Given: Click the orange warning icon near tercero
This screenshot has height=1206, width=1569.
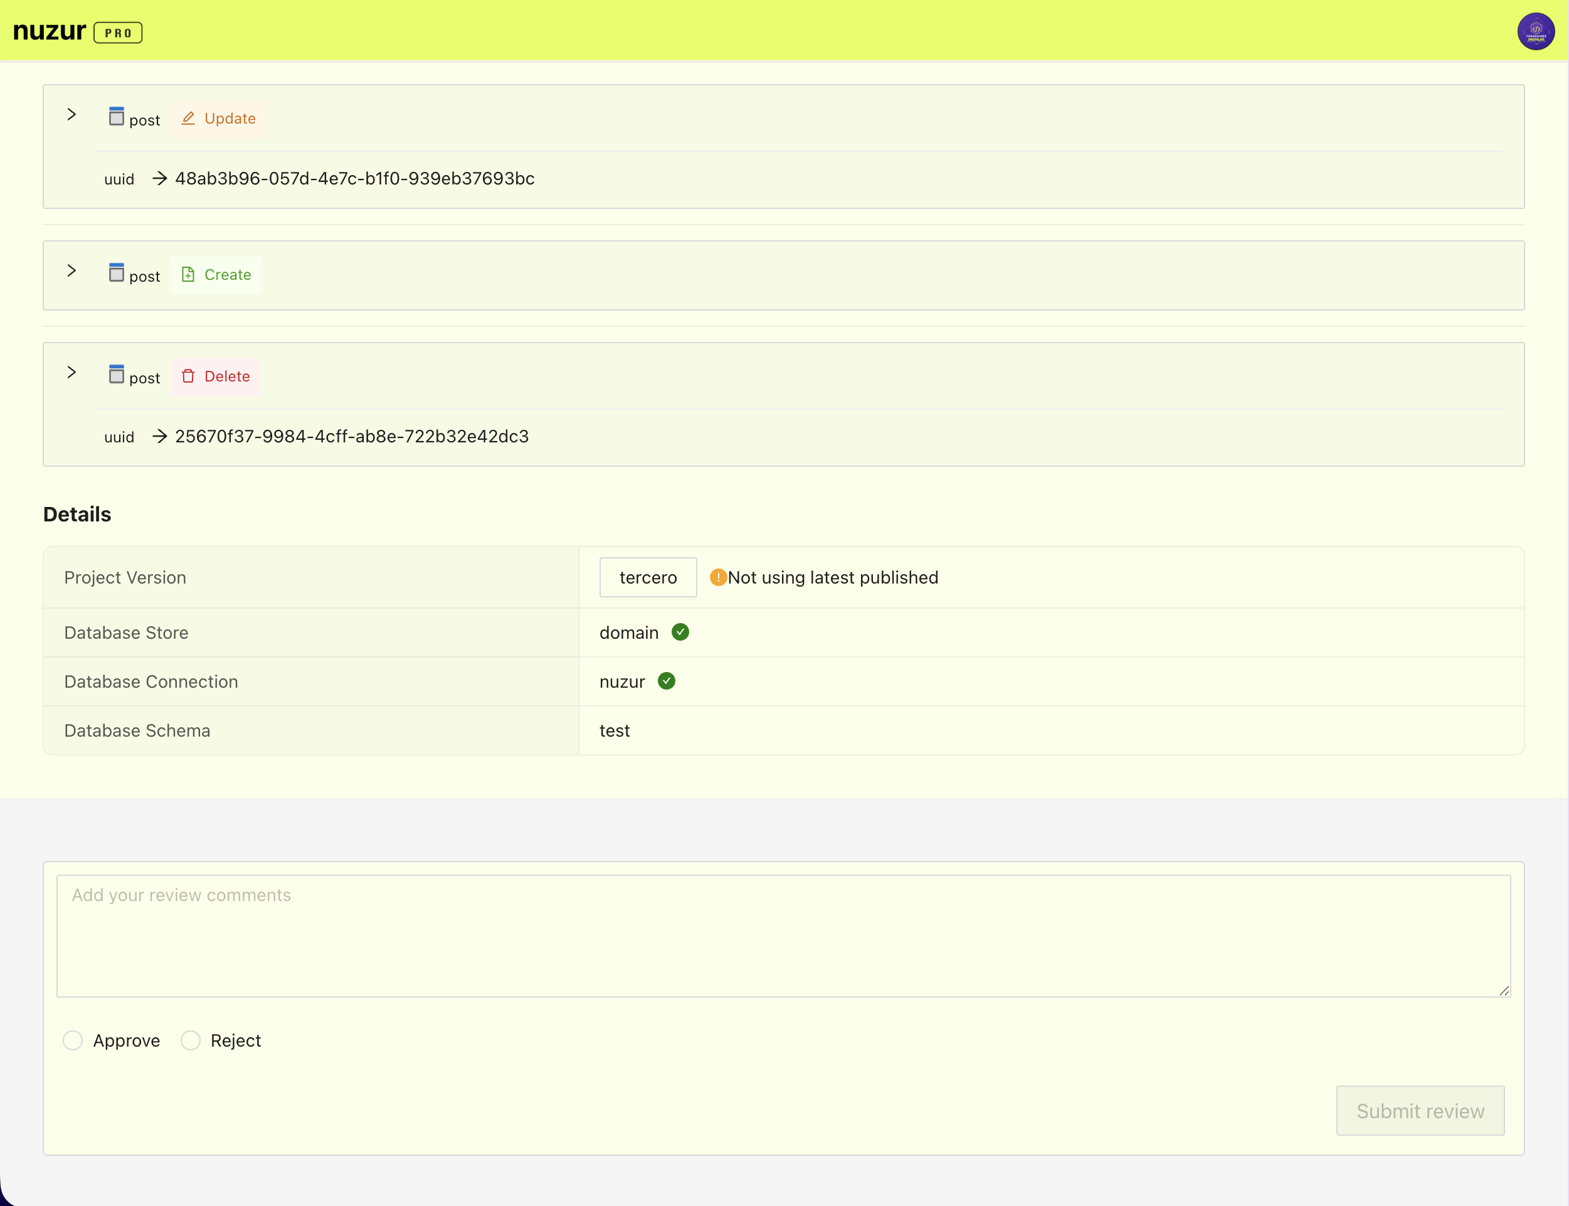Looking at the screenshot, I should coord(717,577).
